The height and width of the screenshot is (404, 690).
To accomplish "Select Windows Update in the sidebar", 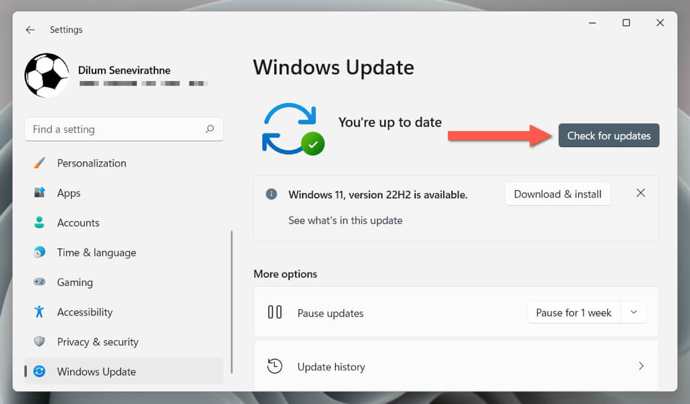I will coord(124,371).
